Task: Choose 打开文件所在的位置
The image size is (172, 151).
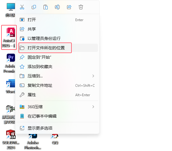Action: [57, 48]
